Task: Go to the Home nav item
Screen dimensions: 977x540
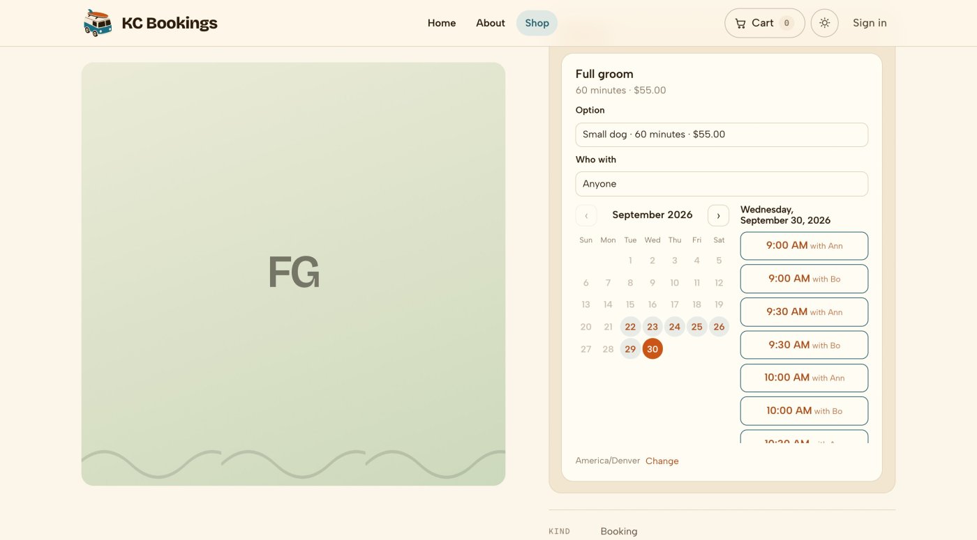Action: pyautogui.click(x=442, y=23)
